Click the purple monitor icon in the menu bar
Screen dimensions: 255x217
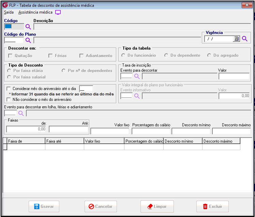point(58,12)
